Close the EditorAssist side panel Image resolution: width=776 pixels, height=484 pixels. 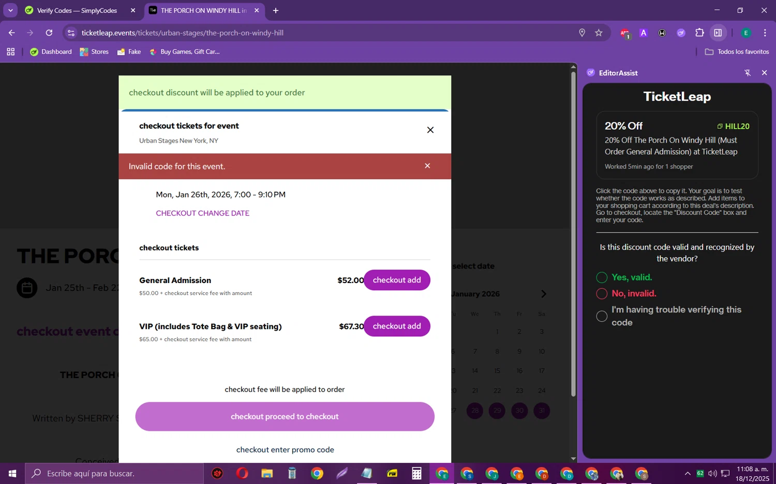coord(765,73)
